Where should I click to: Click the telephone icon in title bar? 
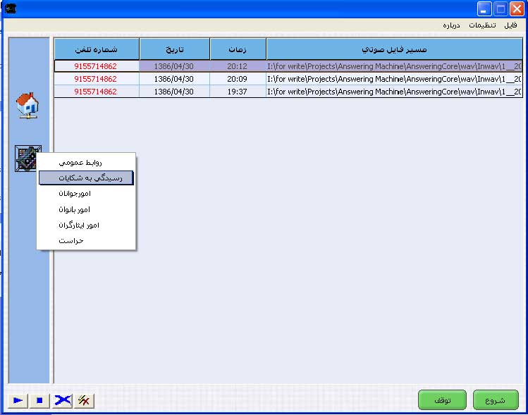point(11,8)
